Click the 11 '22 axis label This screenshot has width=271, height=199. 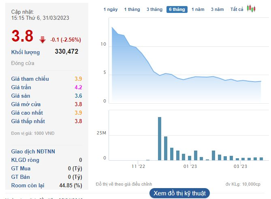[x=138, y=166]
